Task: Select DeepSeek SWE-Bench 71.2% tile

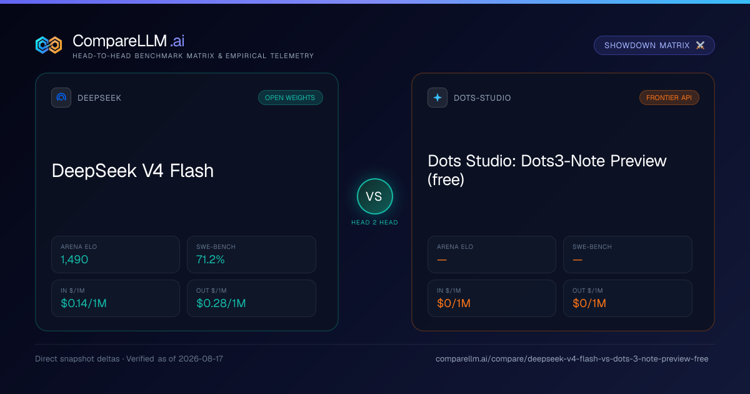Action: tap(251, 255)
